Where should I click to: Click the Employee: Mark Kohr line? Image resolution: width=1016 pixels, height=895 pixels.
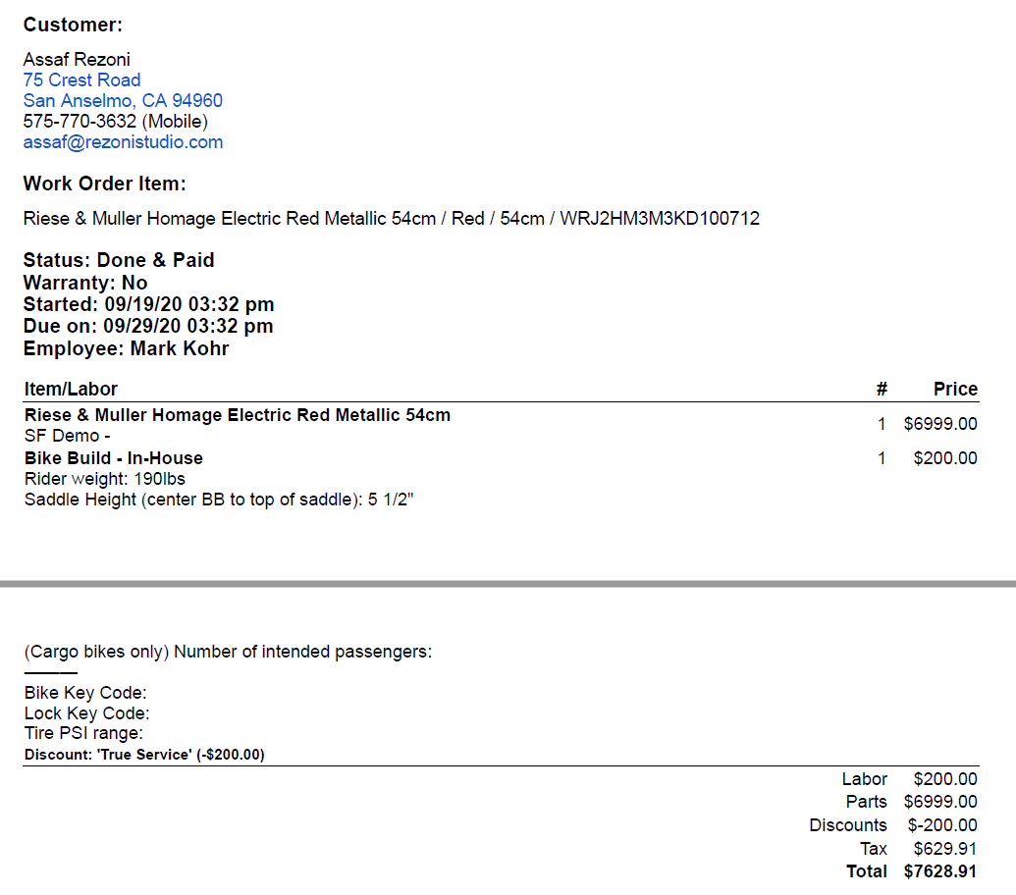coord(126,348)
